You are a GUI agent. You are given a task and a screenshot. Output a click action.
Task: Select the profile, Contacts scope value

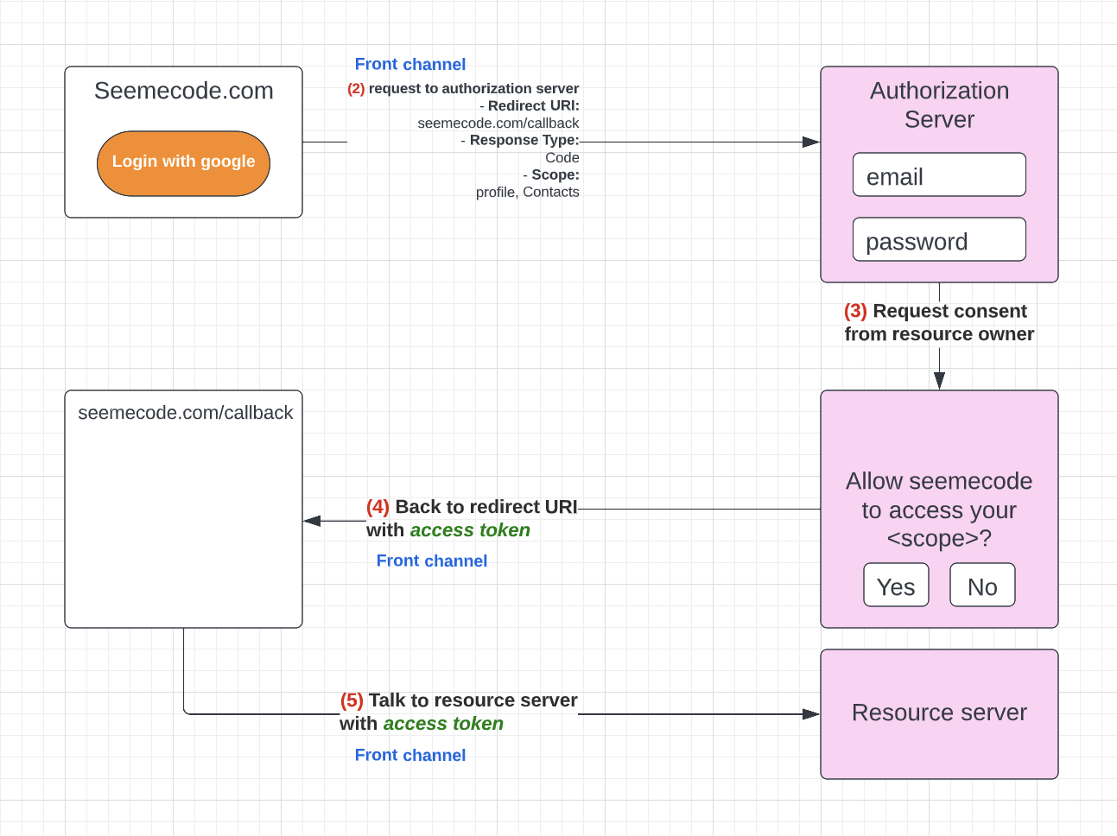point(528,192)
